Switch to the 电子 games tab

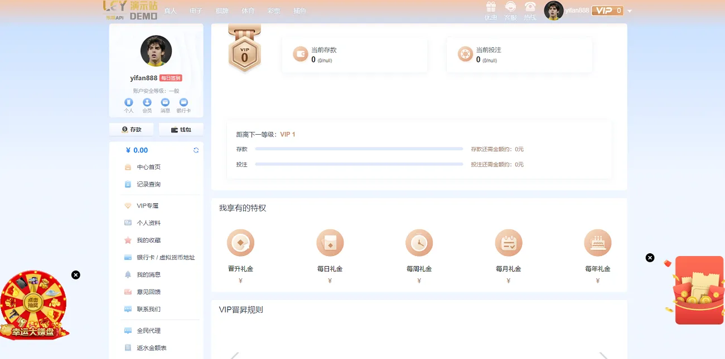click(x=196, y=10)
